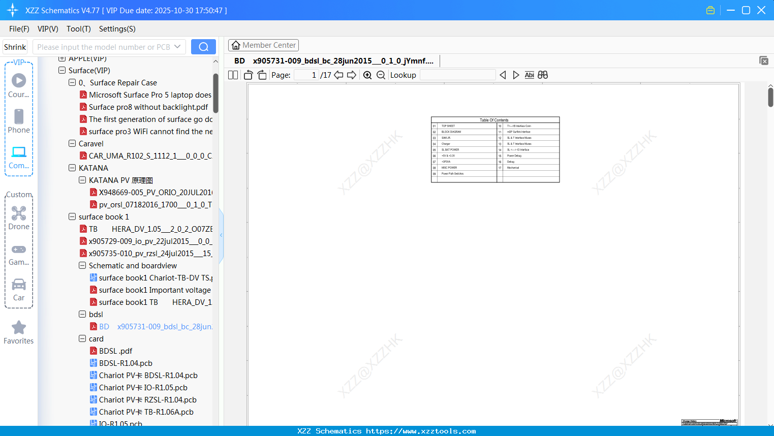Open the Game console category
This screenshot has height=436, width=774.
click(19, 254)
